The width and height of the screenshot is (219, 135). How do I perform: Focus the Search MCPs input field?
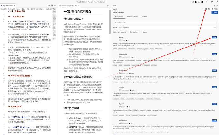tap(165, 22)
